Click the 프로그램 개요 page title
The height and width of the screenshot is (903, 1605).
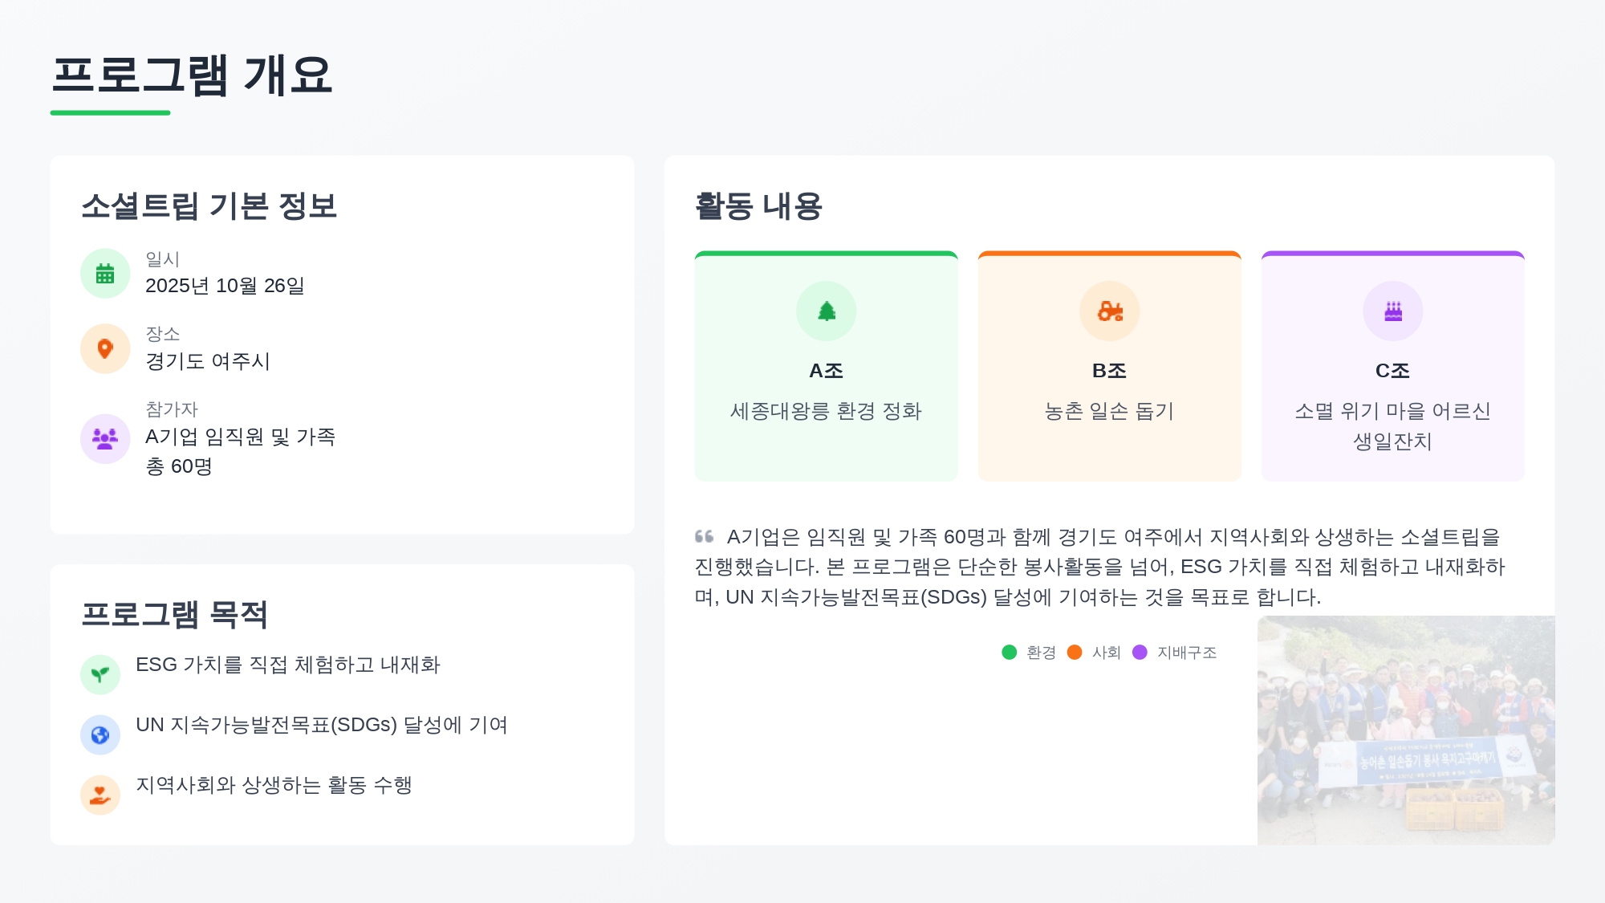(192, 75)
